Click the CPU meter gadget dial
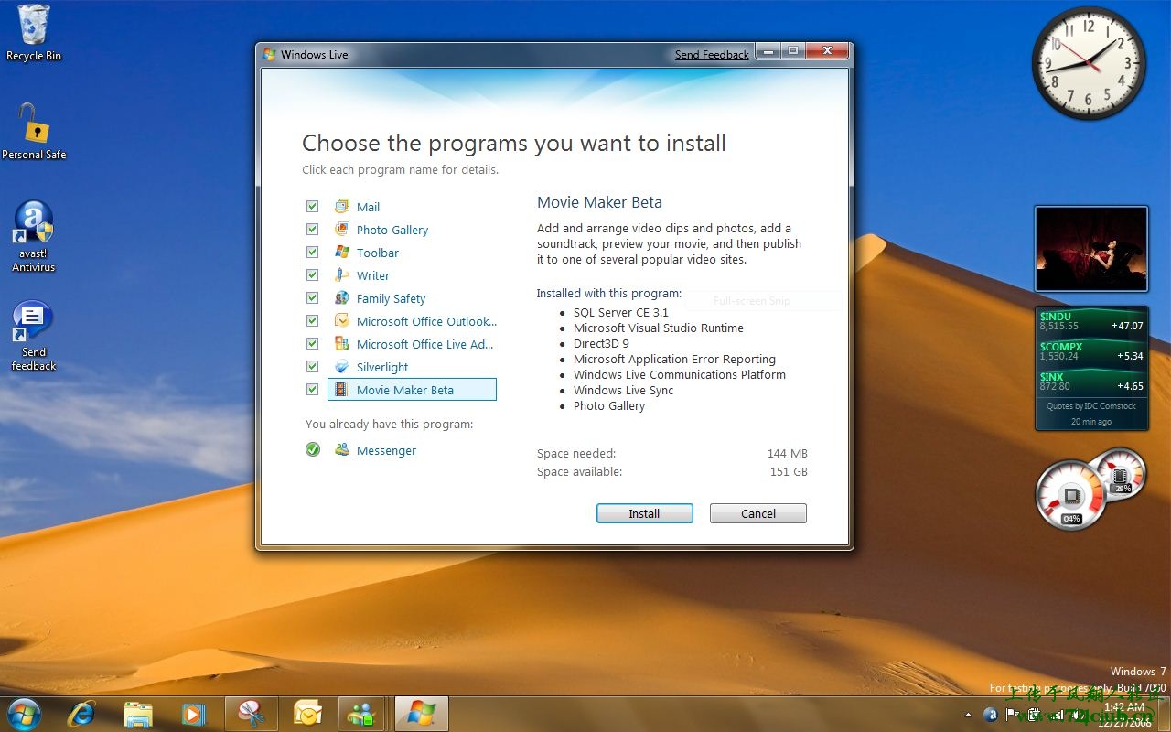Viewport: 1171px width, 732px height. coord(1070,495)
